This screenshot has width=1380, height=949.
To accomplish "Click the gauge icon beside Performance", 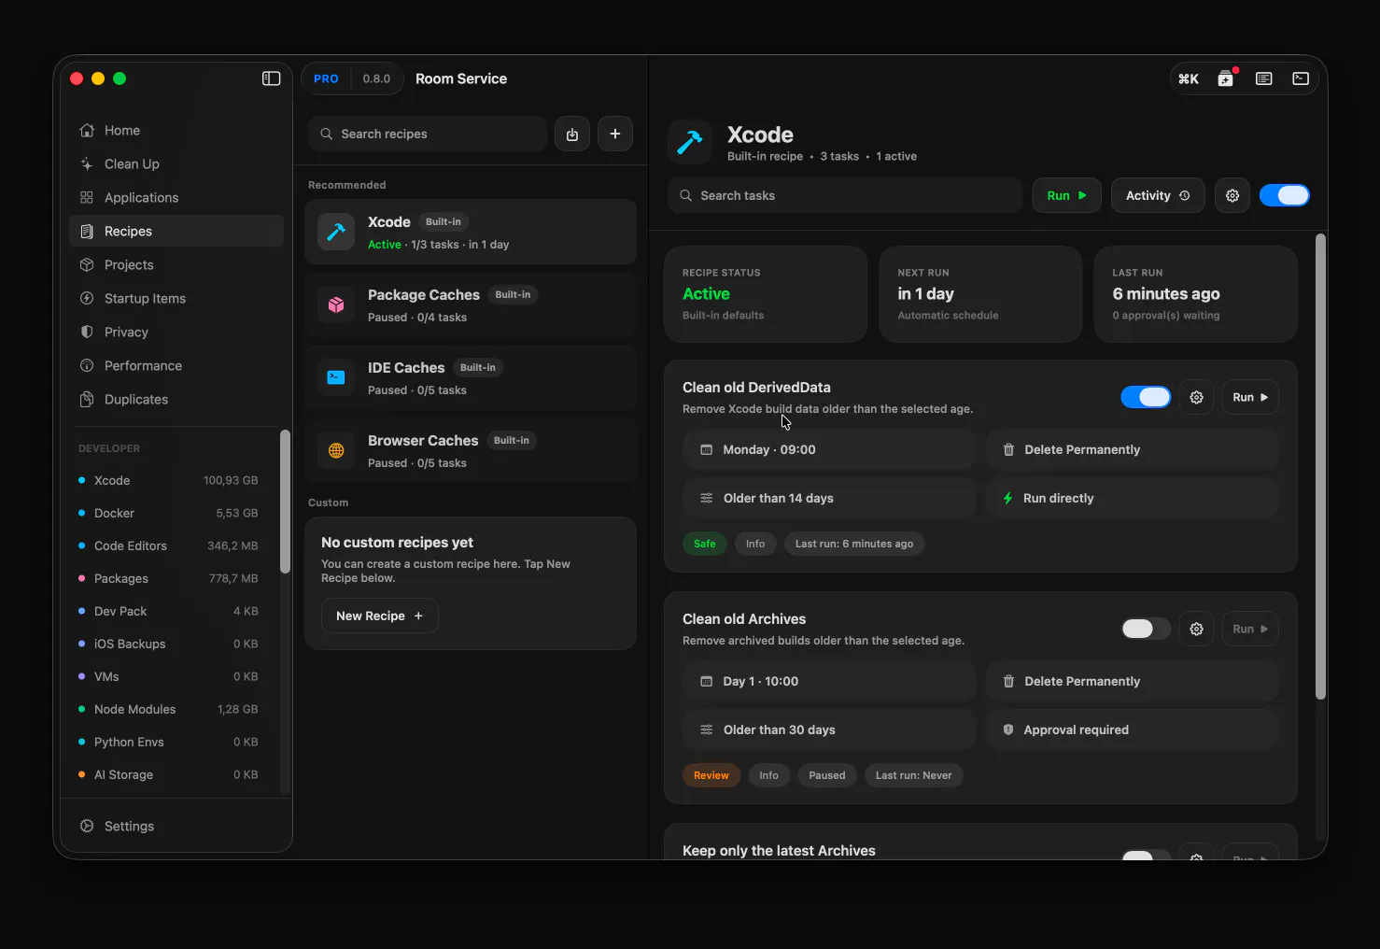I will pos(87,365).
